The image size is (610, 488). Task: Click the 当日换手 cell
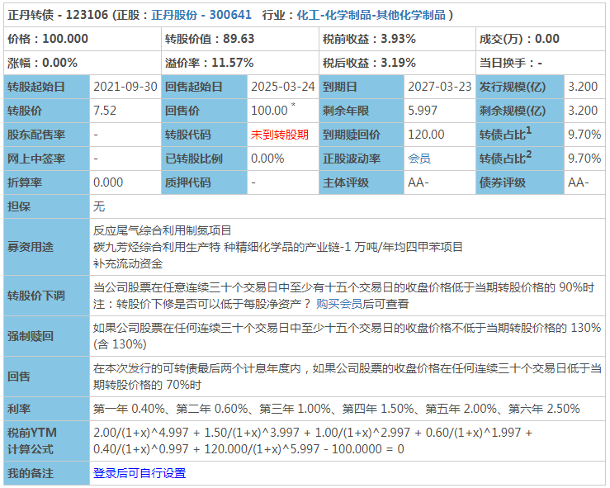coord(540,63)
